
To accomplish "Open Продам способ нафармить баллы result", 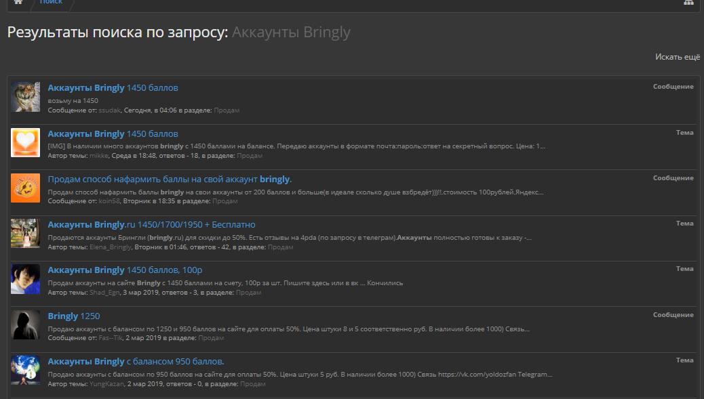I will tap(170, 180).
